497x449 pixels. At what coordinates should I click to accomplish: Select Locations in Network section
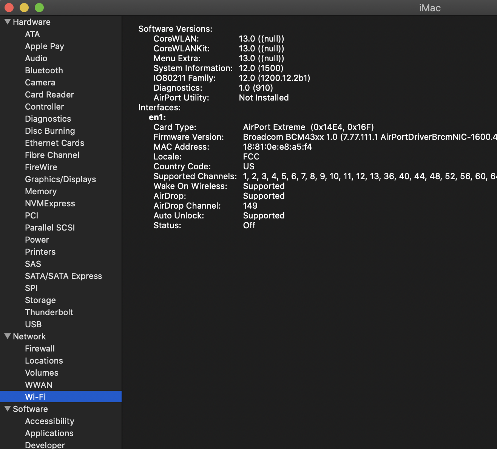coord(44,361)
